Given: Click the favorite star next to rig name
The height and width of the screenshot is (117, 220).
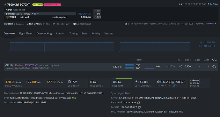Looking at the screenshot, I should click(5, 4).
